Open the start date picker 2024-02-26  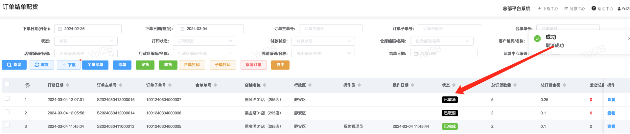[x=88, y=29]
